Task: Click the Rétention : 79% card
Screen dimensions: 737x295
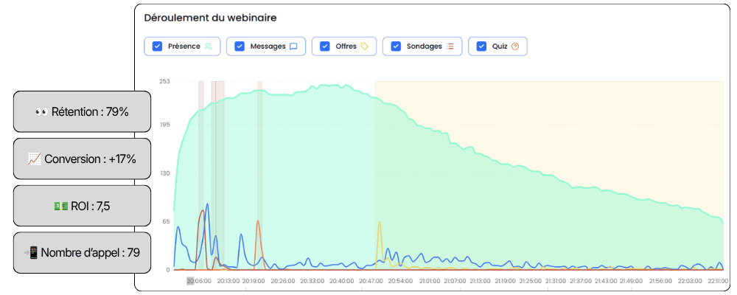Action: point(83,112)
